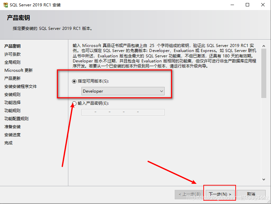Select 产品密钥 step in the sidebar
Screen dimensions: 271x204
(12, 46)
